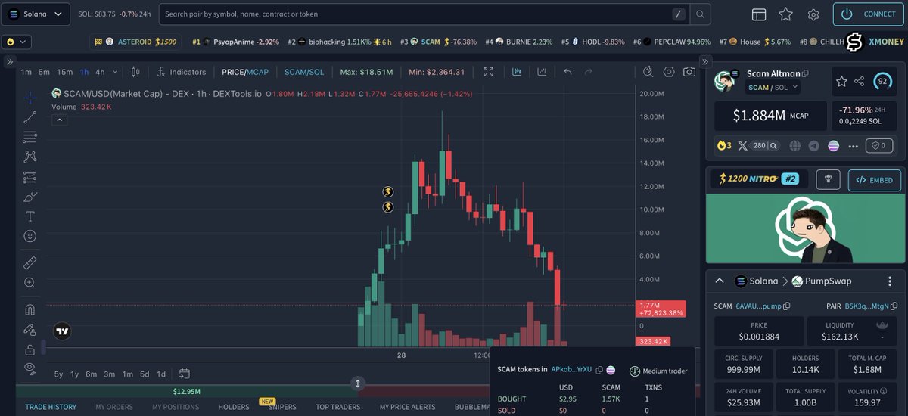The height and width of the screenshot is (416, 908).
Task: Open the emoji sticker tool
Action: tap(30, 236)
